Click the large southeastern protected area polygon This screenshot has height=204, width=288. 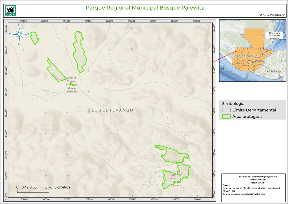tap(172, 155)
